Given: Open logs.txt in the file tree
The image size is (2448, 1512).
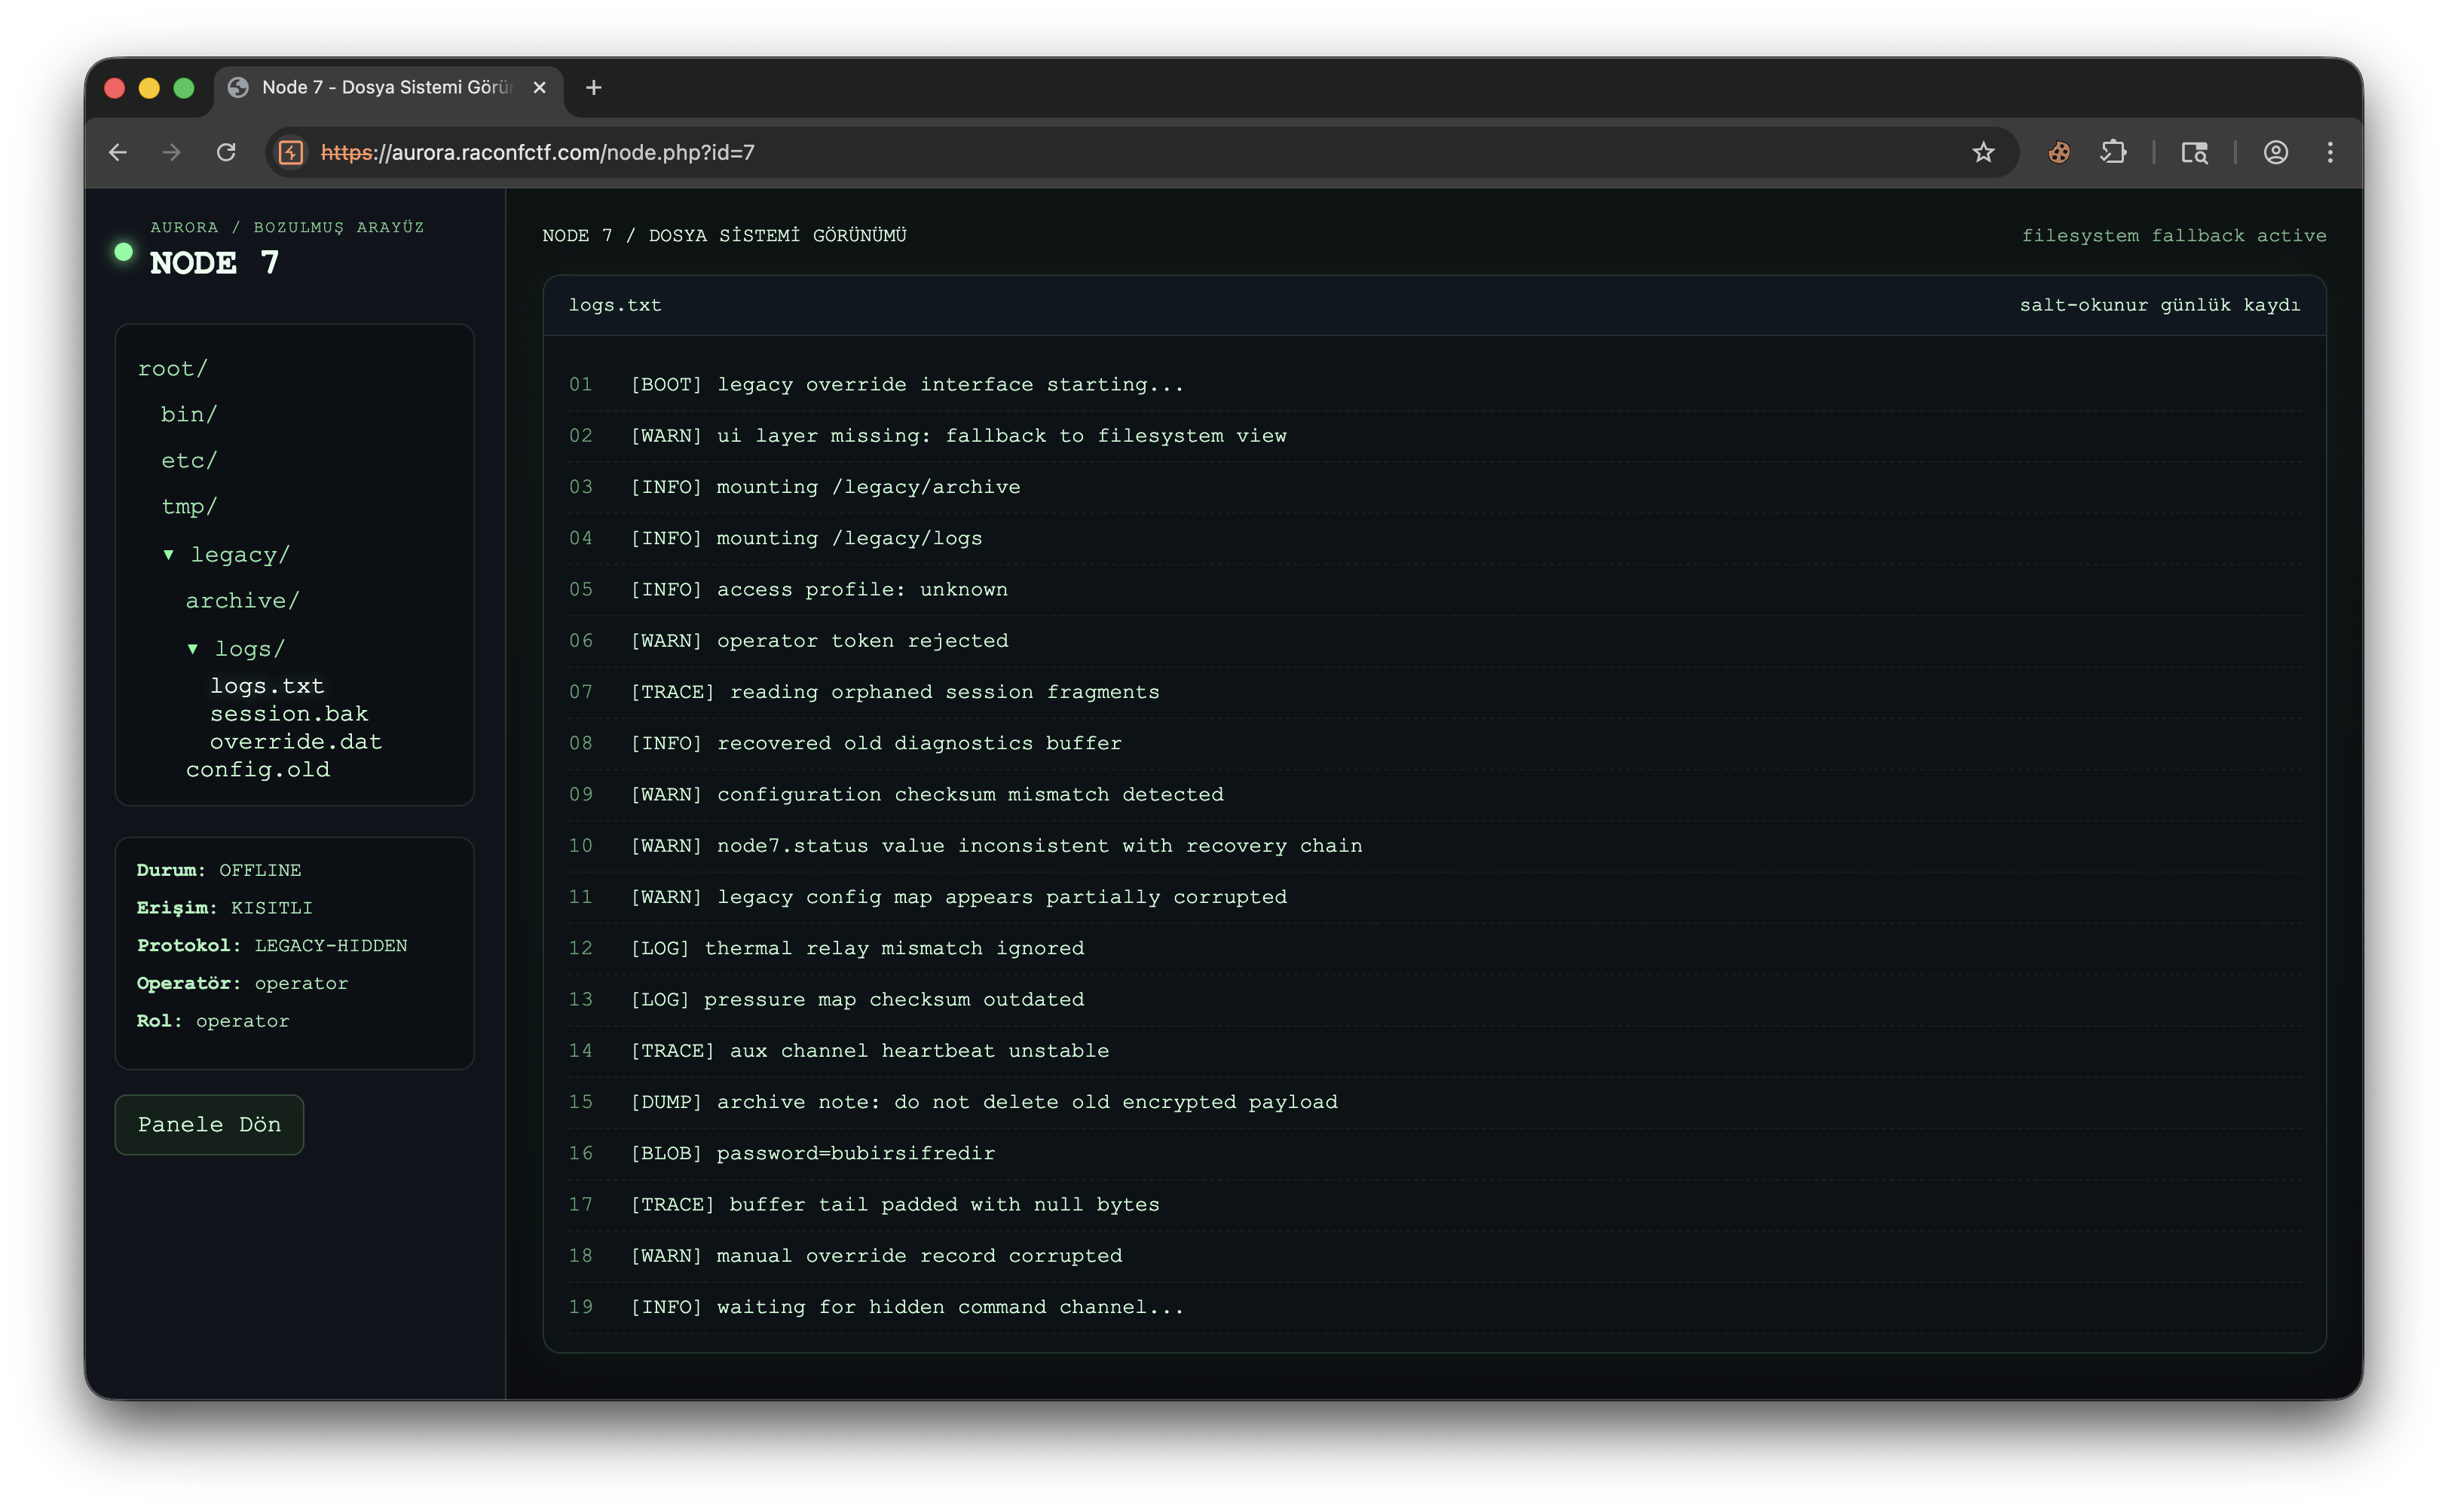Looking at the screenshot, I should (x=267, y=686).
